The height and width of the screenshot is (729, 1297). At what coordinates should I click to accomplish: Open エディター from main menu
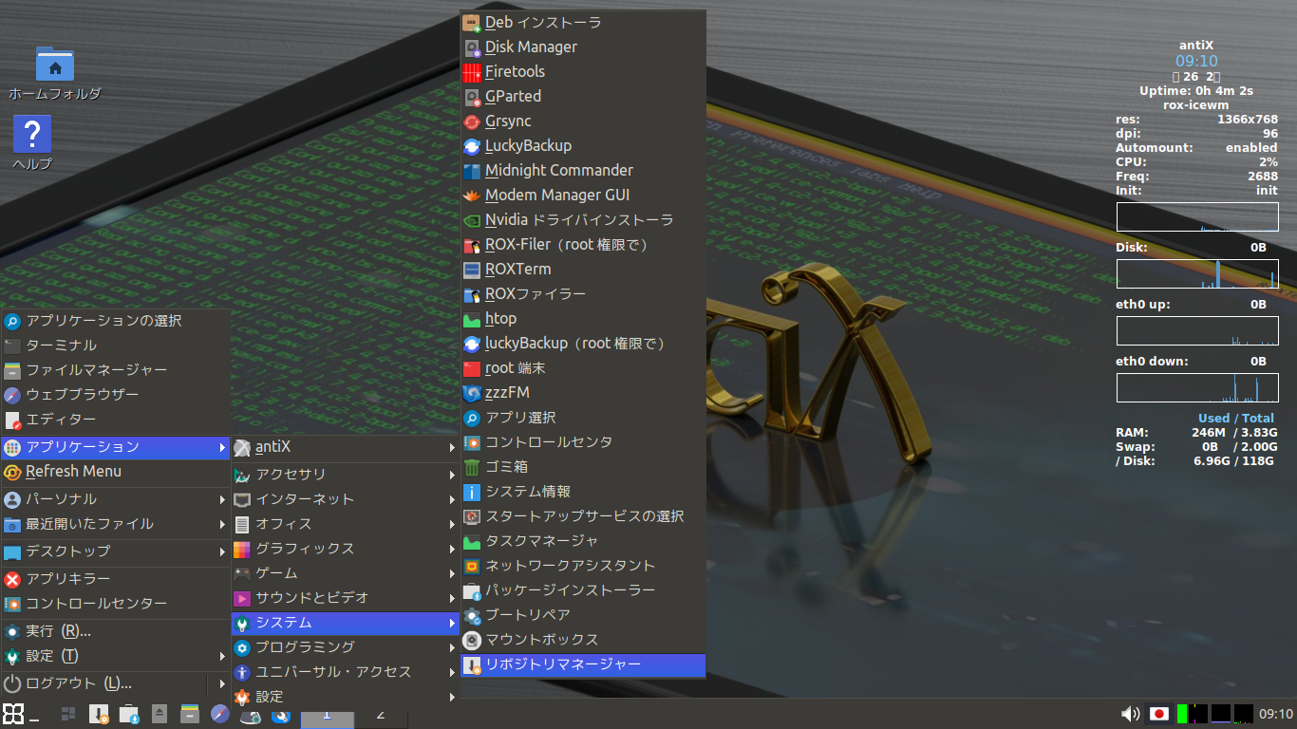point(116,420)
